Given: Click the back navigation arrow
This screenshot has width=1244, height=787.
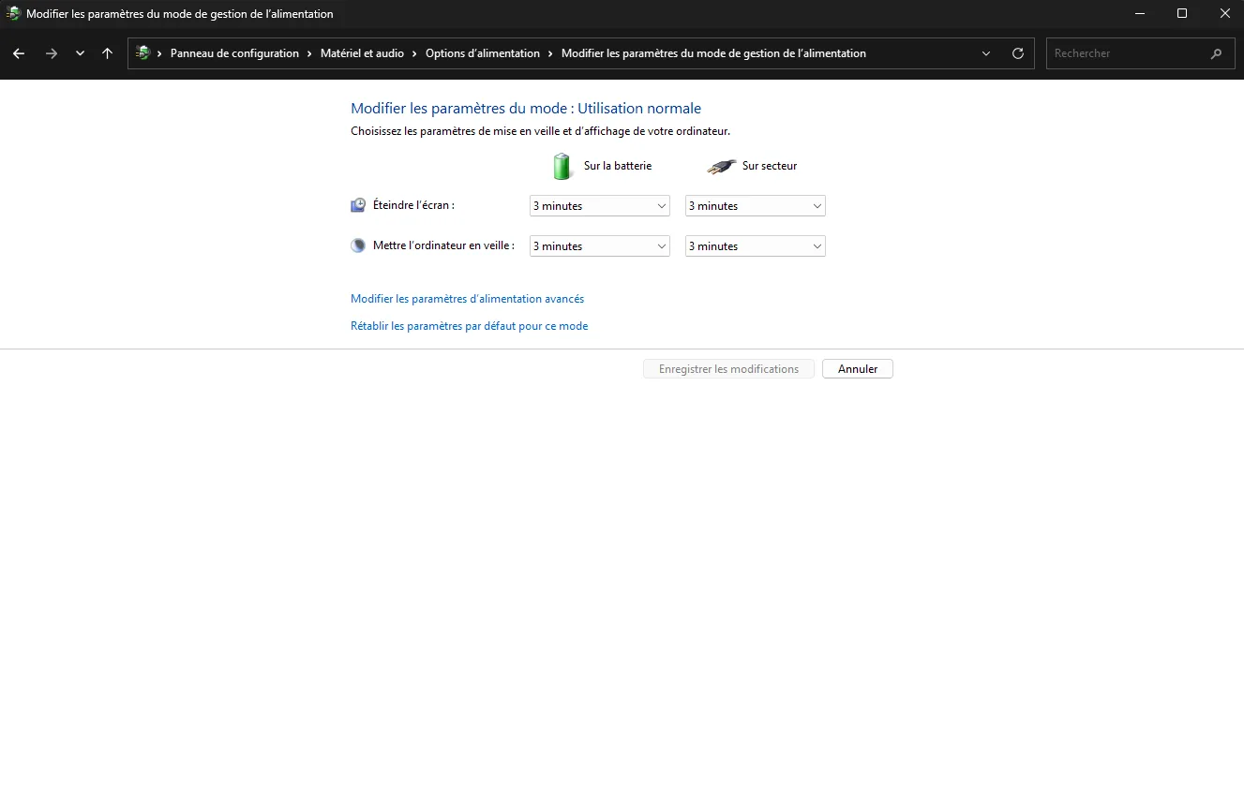Looking at the screenshot, I should (x=19, y=53).
